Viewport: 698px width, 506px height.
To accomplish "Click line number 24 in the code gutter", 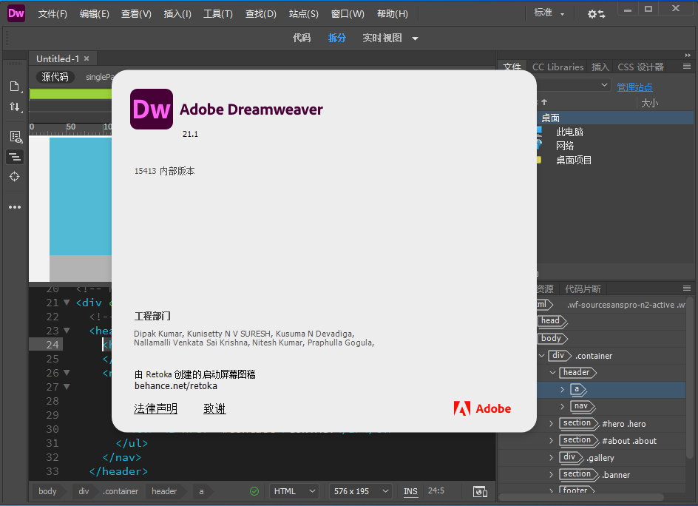I will [x=52, y=344].
